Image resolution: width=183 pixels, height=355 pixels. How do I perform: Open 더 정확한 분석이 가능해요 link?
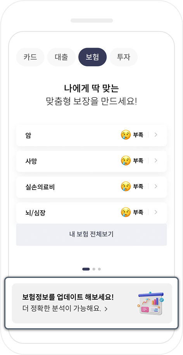(65, 308)
